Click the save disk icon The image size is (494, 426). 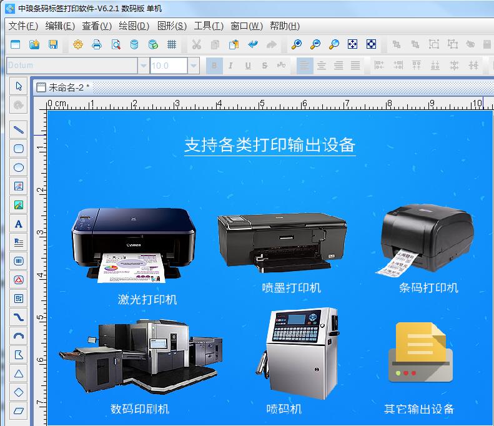[53, 44]
